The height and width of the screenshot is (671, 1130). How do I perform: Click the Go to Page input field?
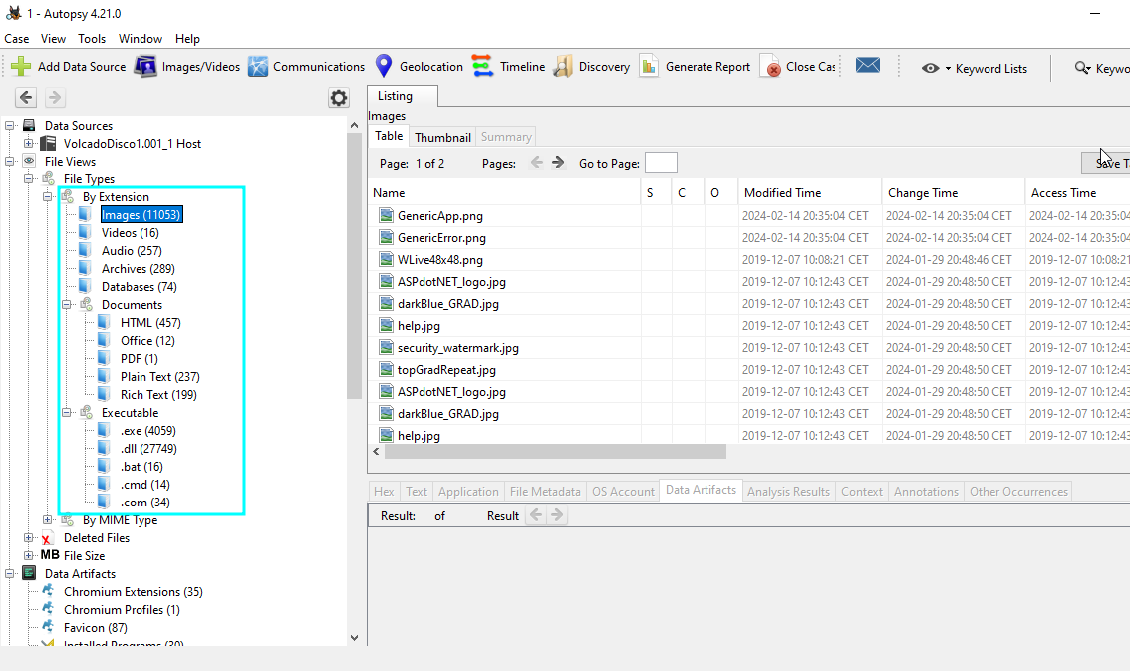(x=661, y=163)
